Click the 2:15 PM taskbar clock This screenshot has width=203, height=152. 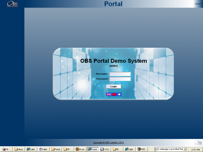195,149
